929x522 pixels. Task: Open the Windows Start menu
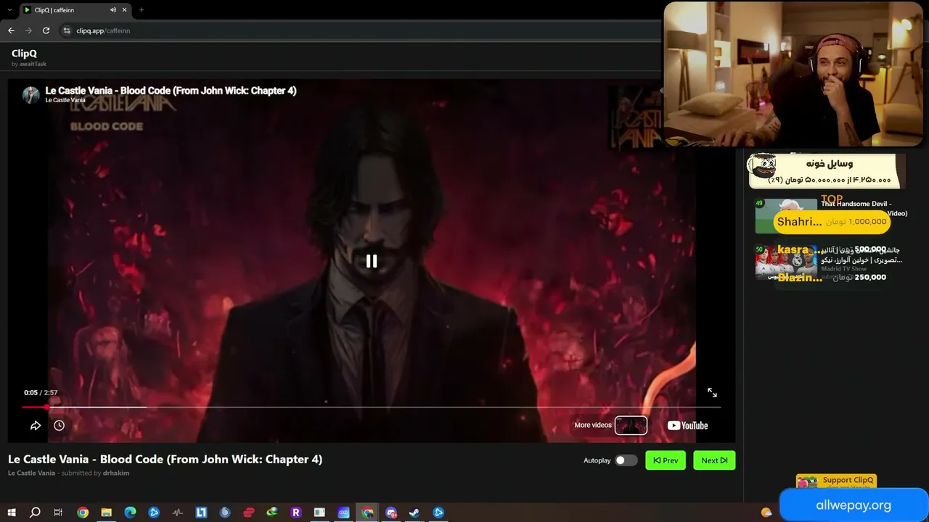[11, 513]
